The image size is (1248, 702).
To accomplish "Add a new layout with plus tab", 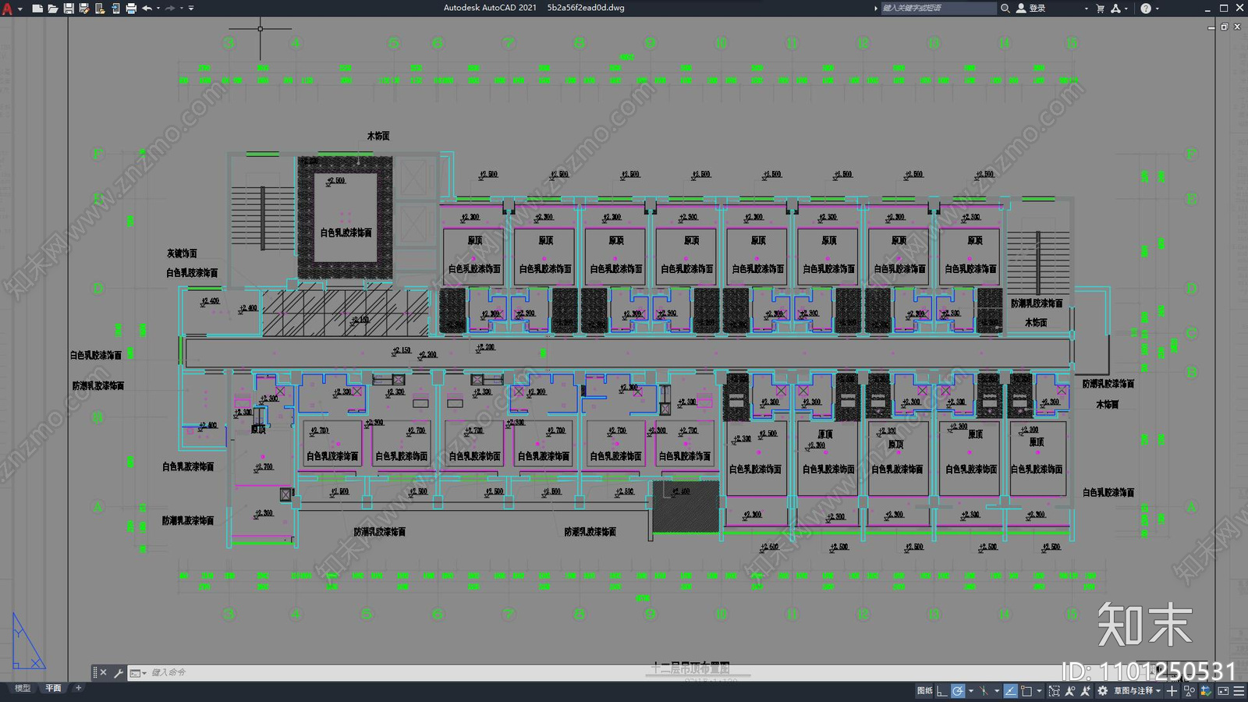I will coord(78,688).
